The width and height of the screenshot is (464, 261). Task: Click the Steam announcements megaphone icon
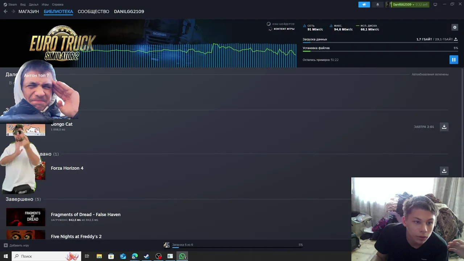(x=364, y=4)
